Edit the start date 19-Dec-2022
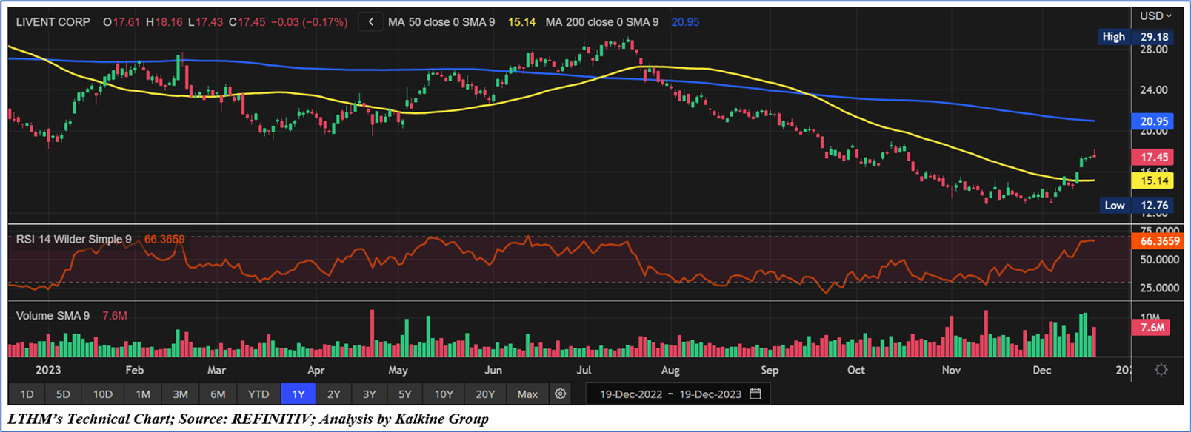 click(x=631, y=394)
